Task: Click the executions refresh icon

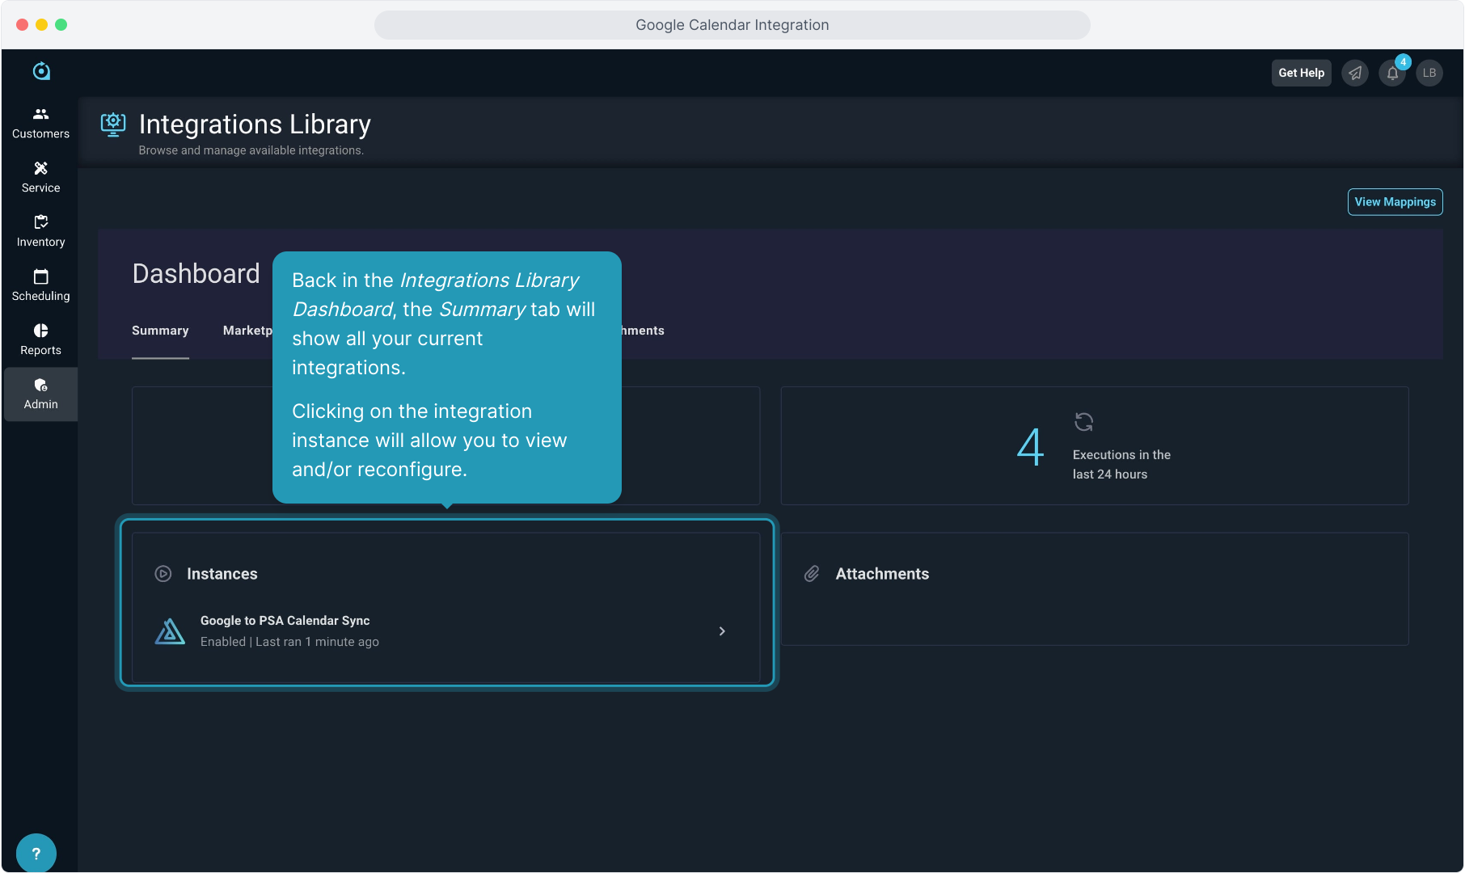Action: 1083,422
